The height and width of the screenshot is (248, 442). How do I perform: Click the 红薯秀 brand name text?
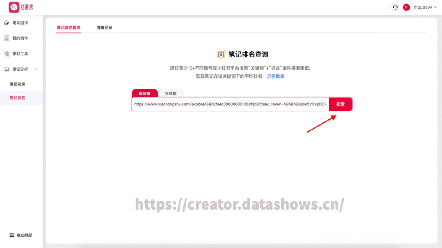tap(27, 7)
